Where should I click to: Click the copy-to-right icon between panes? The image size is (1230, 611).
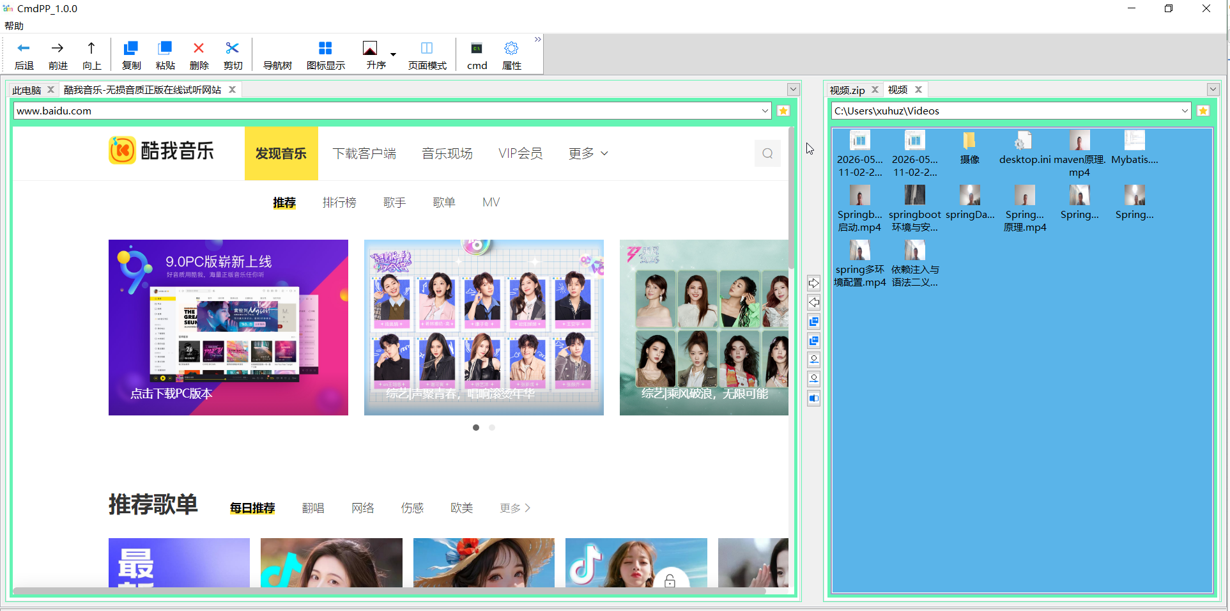click(813, 321)
